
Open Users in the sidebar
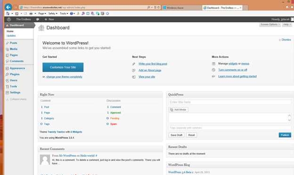click(14, 80)
